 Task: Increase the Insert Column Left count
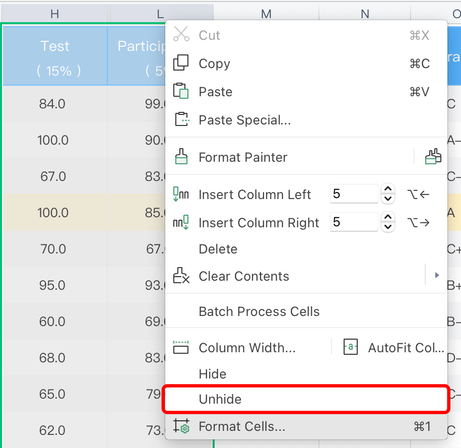[388, 189]
